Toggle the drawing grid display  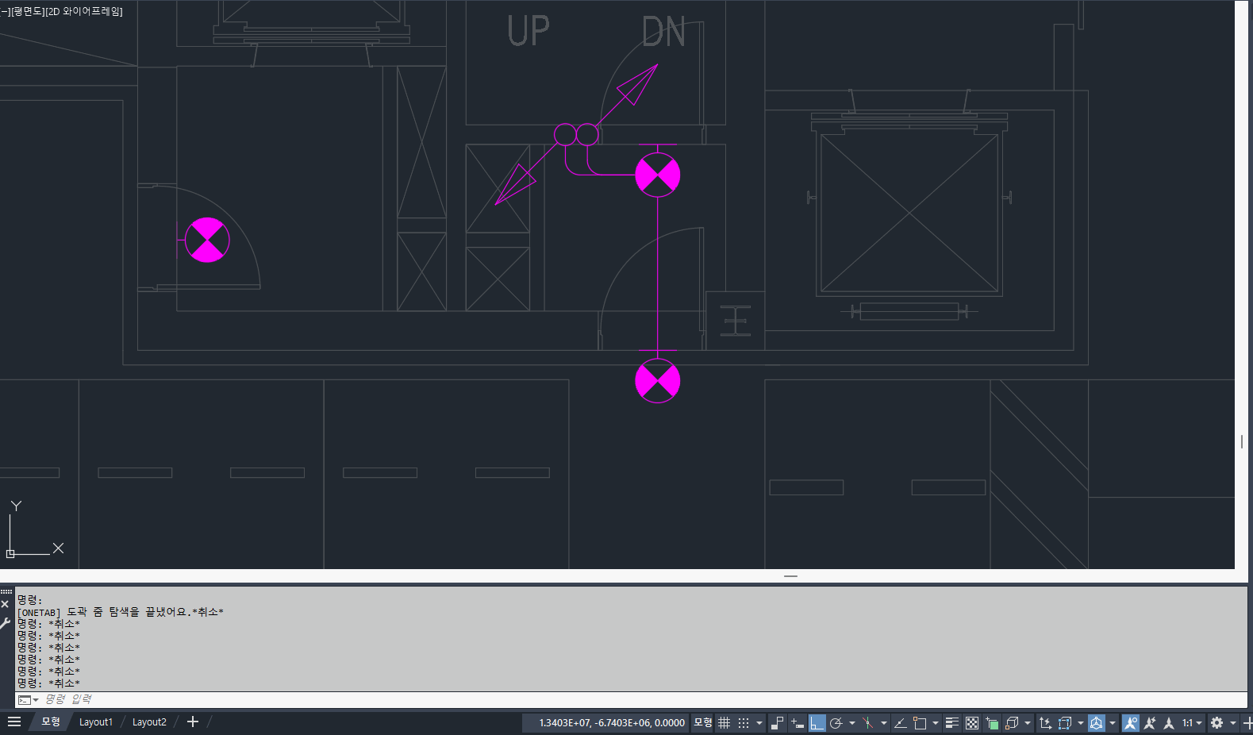coord(724,722)
